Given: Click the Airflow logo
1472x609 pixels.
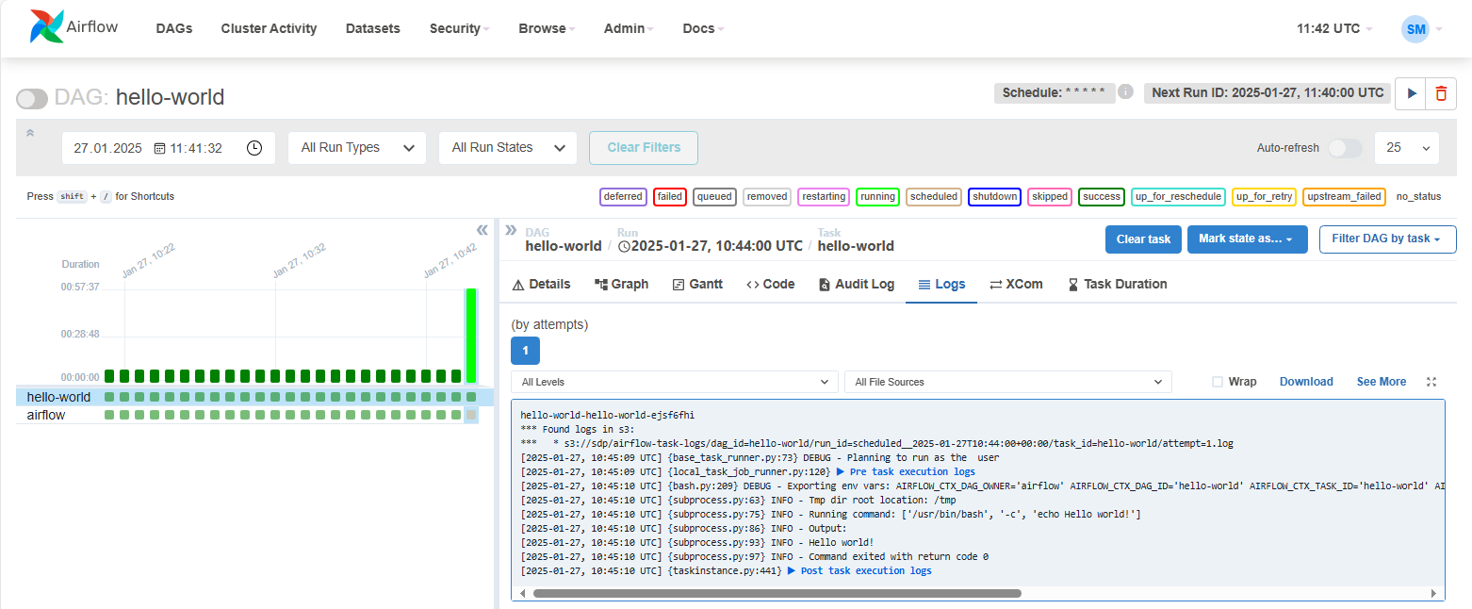Looking at the screenshot, I should [74, 27].
